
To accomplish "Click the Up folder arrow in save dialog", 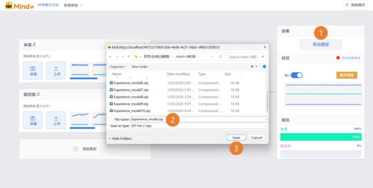I will (x=129, y=57).
